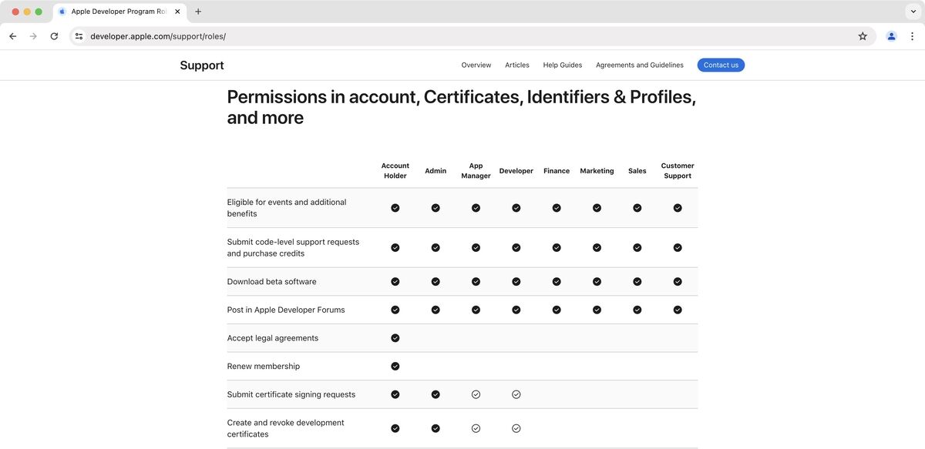The height and width of the screenshot is (449, 925).
Task: Click the Account Holder column header
Action: [x=395, y=171]
